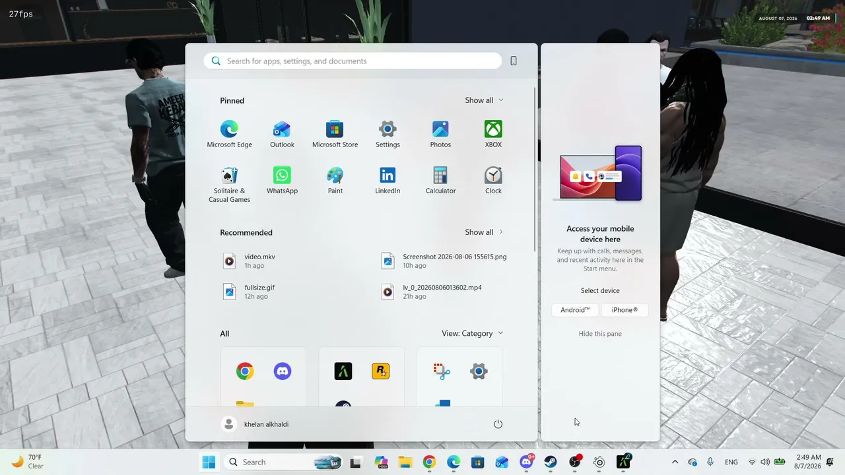Viewport: 845px width, 475px height.
Task: Click the battery icon in the system tray
Action: [780, 462]
